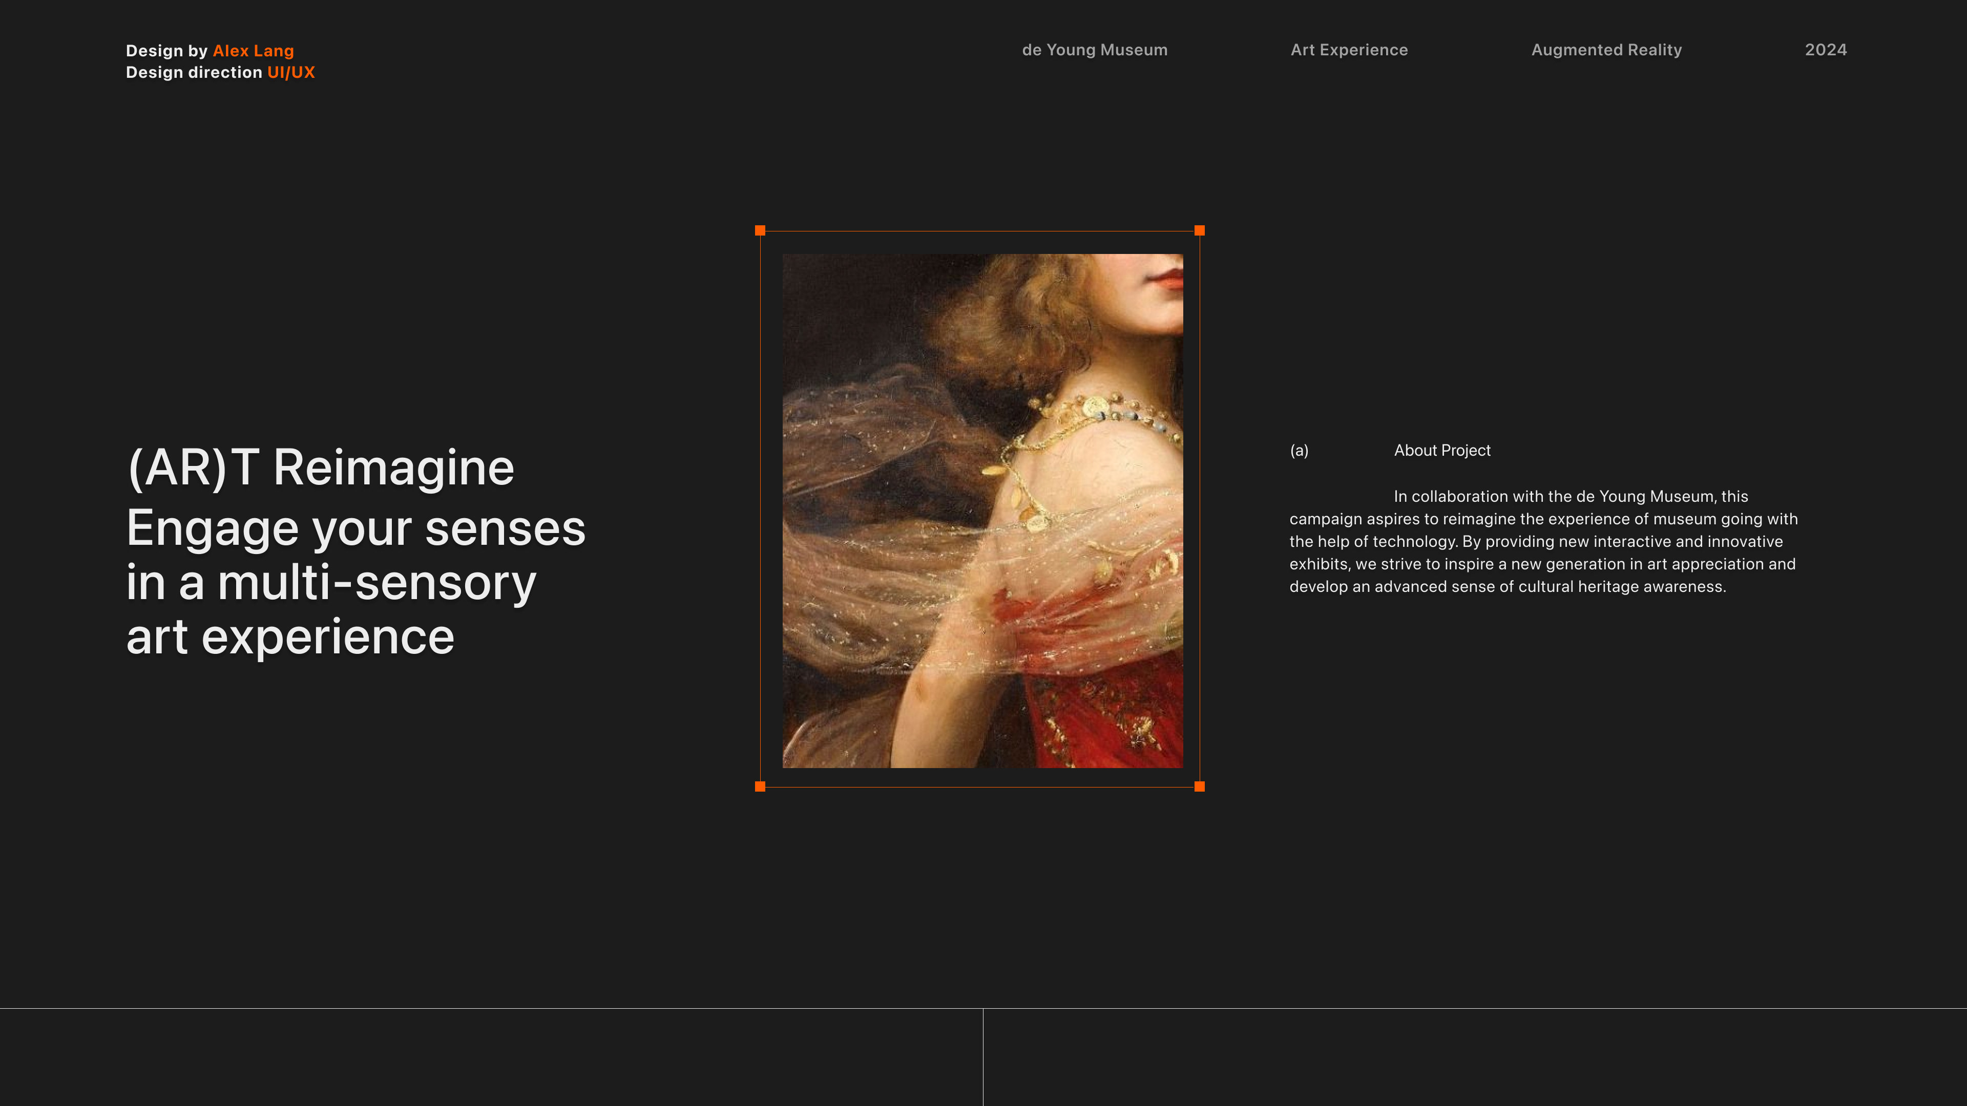Click the (a) section marker
This screenshot has height=1106, width=1967.
(1299, 451)
